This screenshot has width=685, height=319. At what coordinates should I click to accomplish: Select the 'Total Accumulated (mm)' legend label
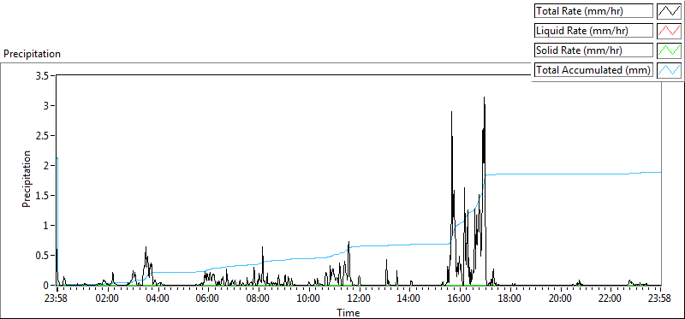coord(593,70)
